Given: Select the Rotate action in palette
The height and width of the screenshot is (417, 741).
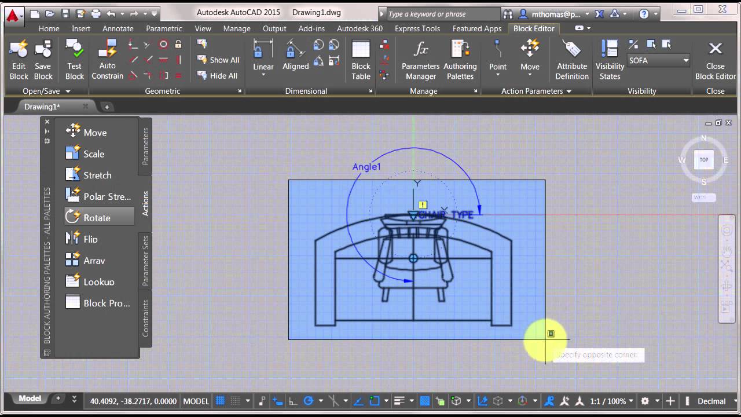Looking at the screenshot, I should click(x=99, y=218).
